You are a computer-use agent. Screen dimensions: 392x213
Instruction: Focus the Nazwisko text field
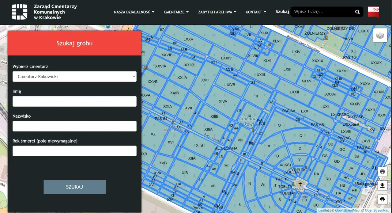point(74,126)
